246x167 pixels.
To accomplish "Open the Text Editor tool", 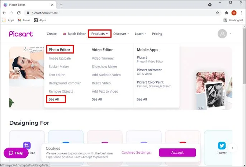I will (x=57, y=75).
